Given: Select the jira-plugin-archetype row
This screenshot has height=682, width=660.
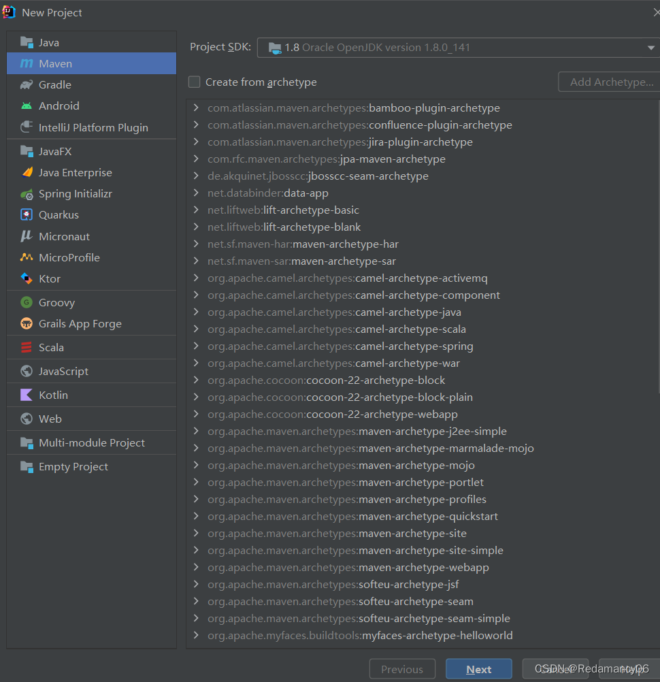Looking at the screenshot, I should coord(423,142).
